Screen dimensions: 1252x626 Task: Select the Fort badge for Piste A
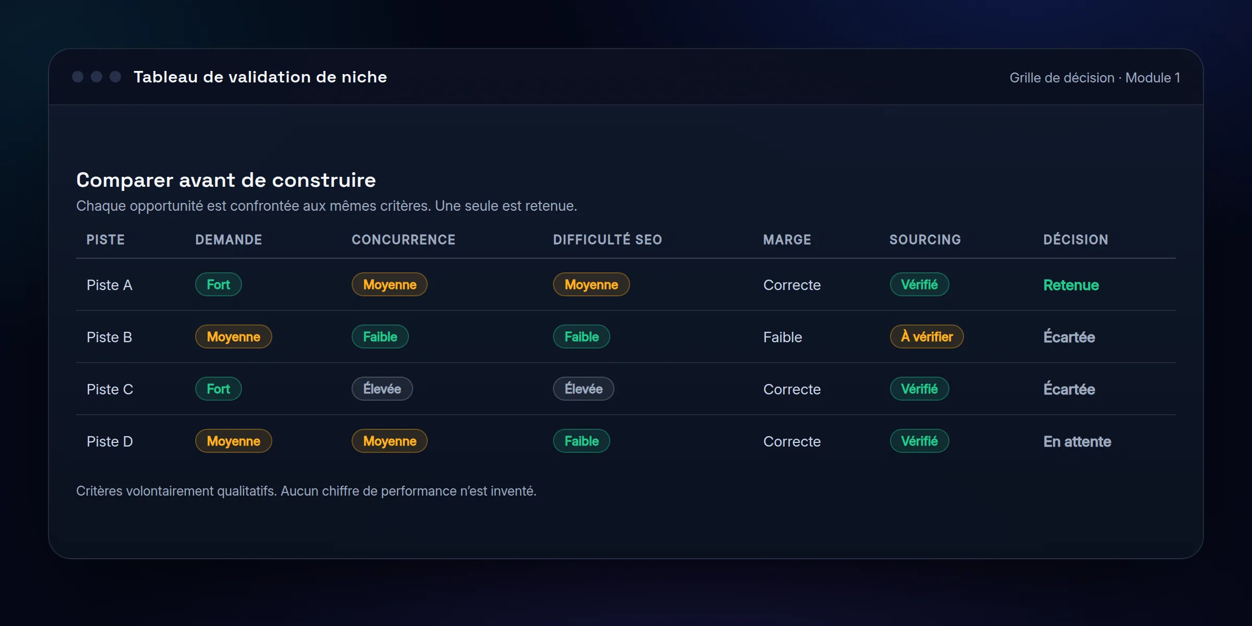(x=218, y=284)
